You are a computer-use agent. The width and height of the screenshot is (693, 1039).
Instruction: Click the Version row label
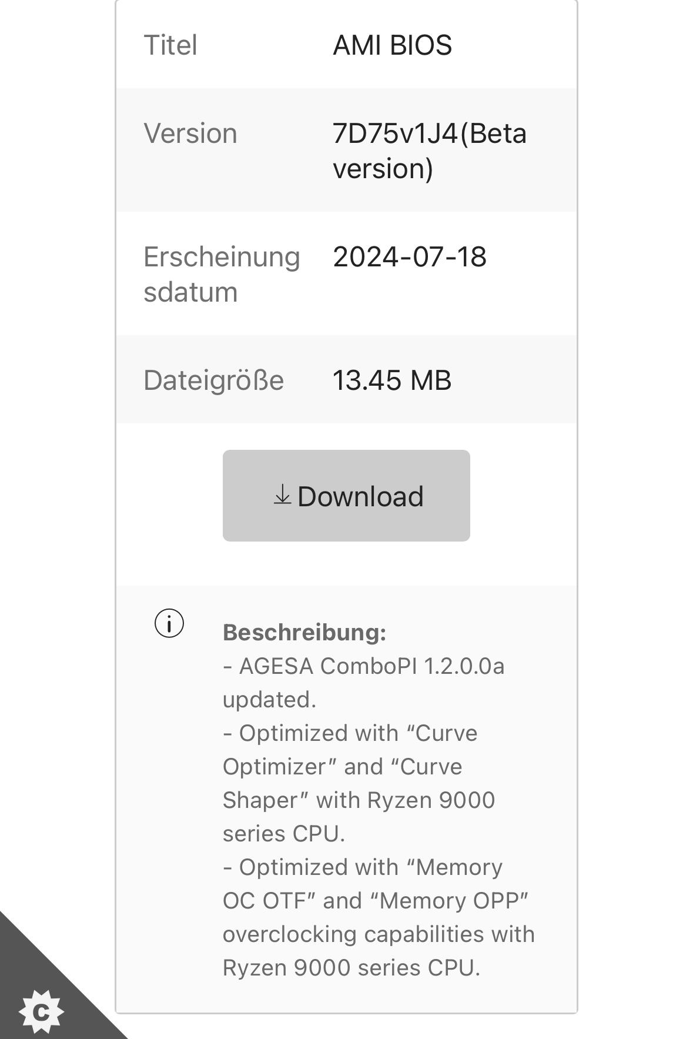pyautogui.click(x=190, y=133)
